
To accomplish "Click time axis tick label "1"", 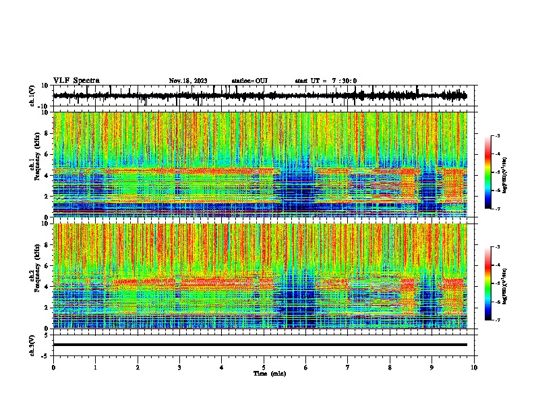I will pyautogui.click(x=95, y=368).
